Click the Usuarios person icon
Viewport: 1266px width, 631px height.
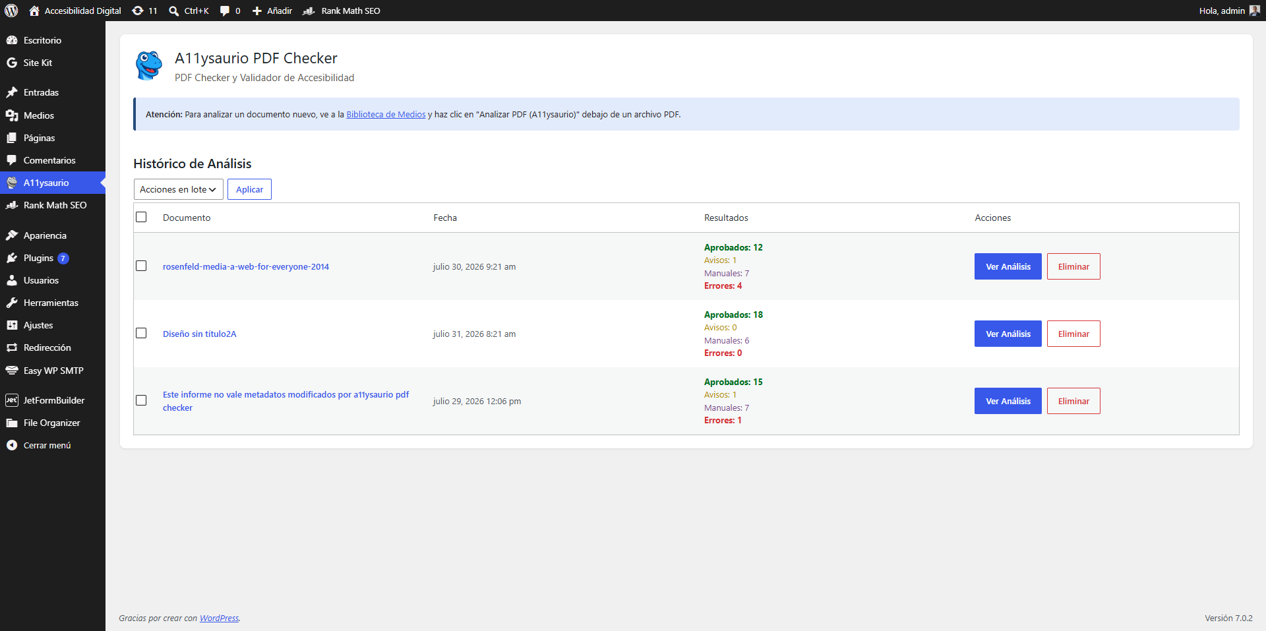tap(12, 280)
